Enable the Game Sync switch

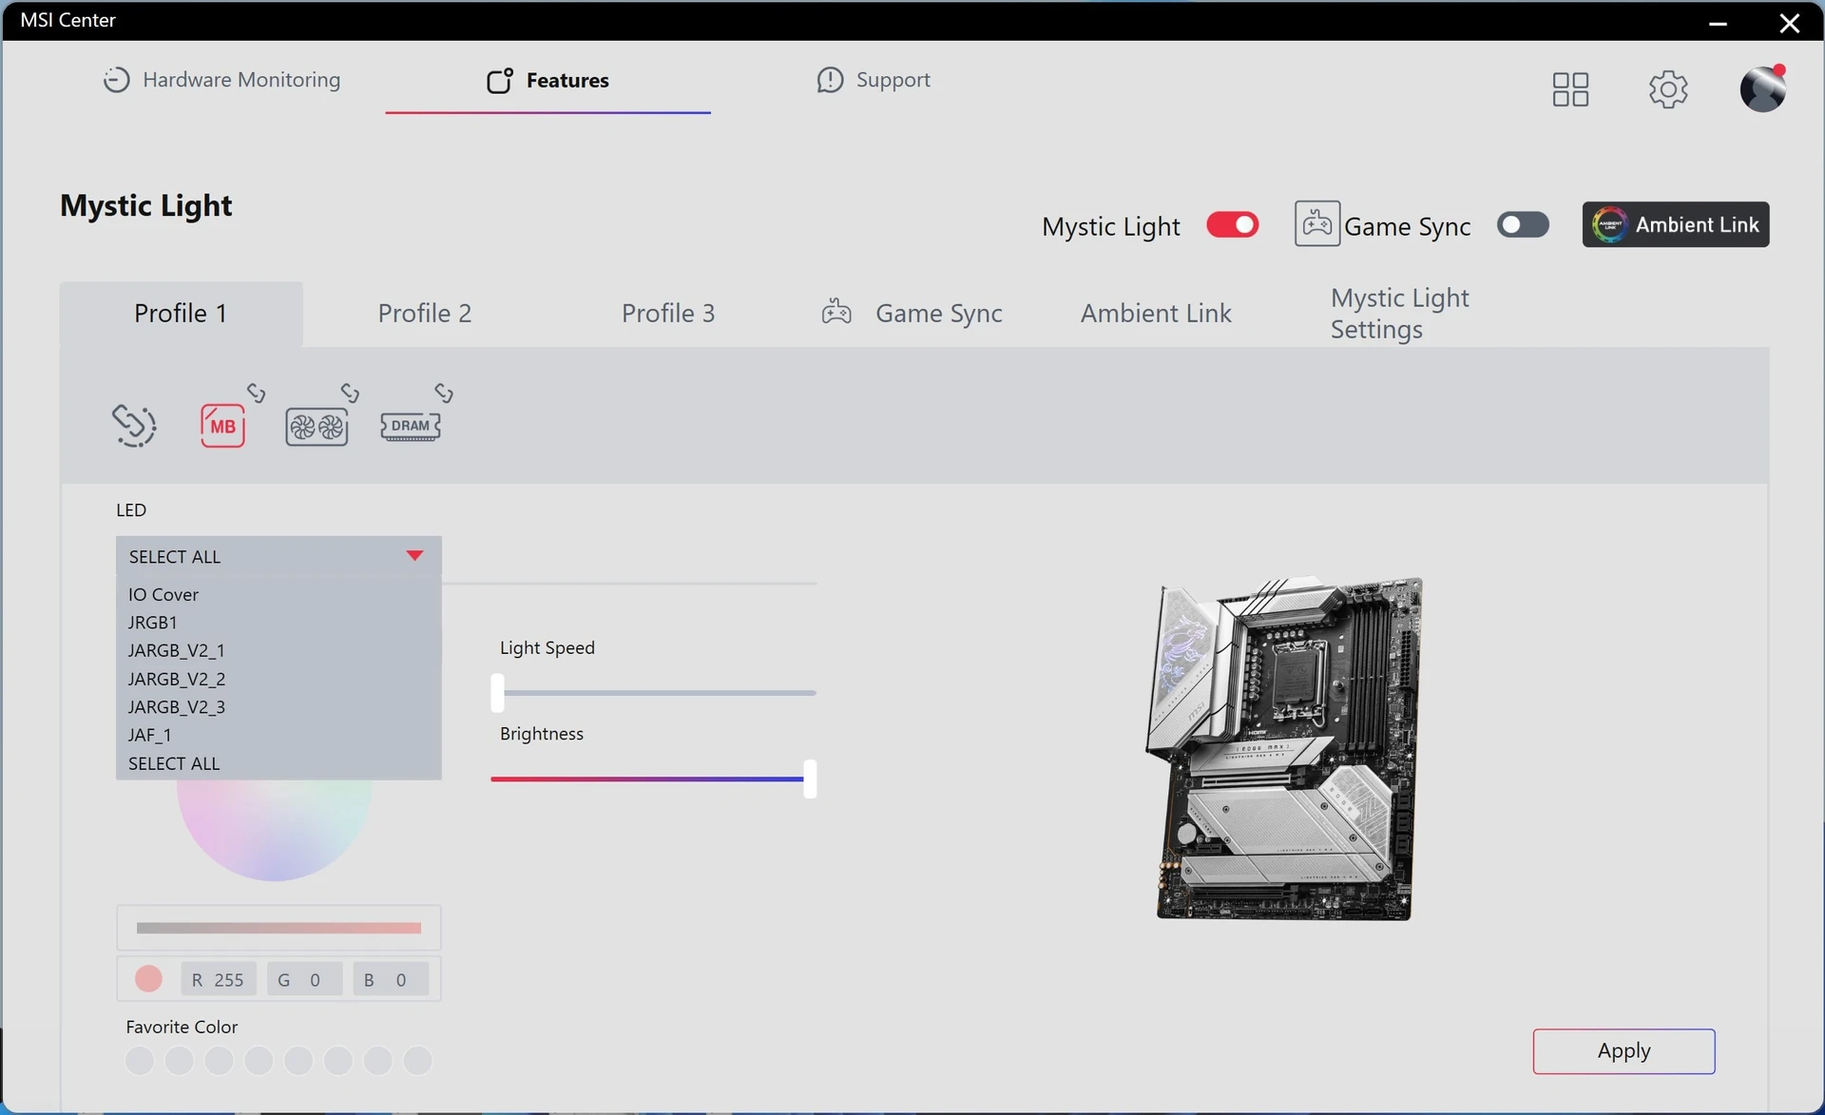1523,225
